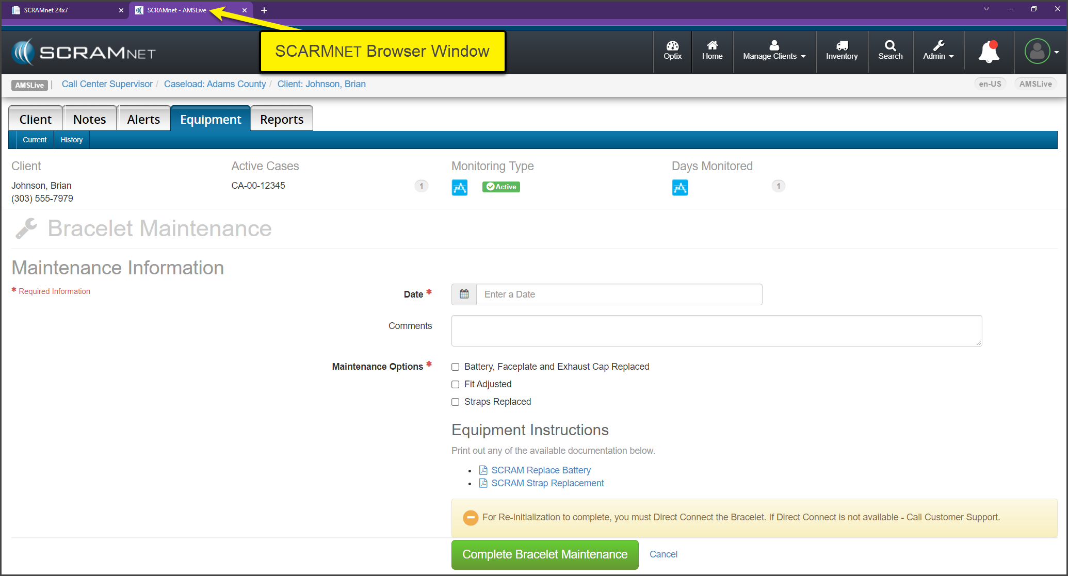
Task: Expand the Manage Clients dropdown
Action: [x=774, y=51]
